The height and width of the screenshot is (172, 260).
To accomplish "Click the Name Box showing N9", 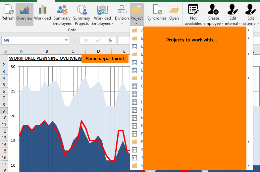I will (32, 40).
